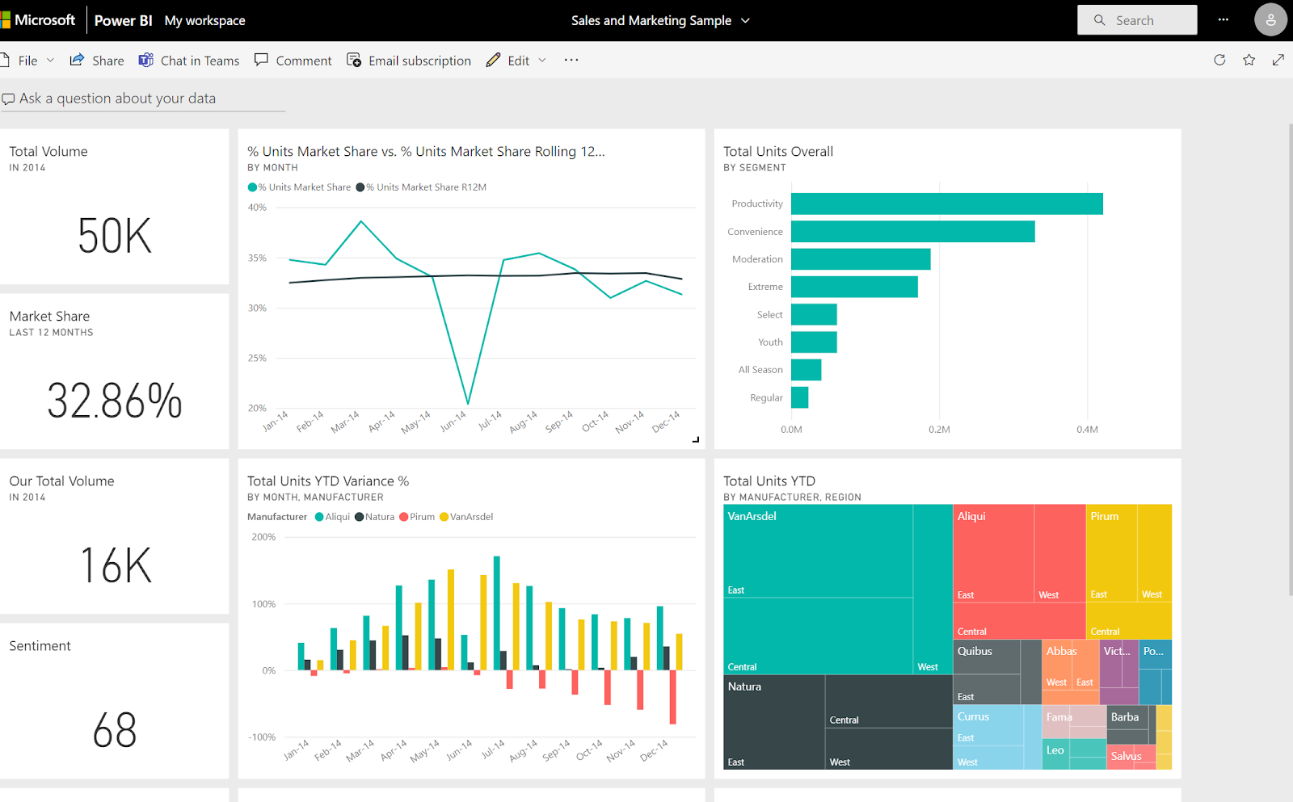Open your account profile avatar
The width and height of the screenshot is (1293, 802).
pyautogui.click(x=1270, y=19)
